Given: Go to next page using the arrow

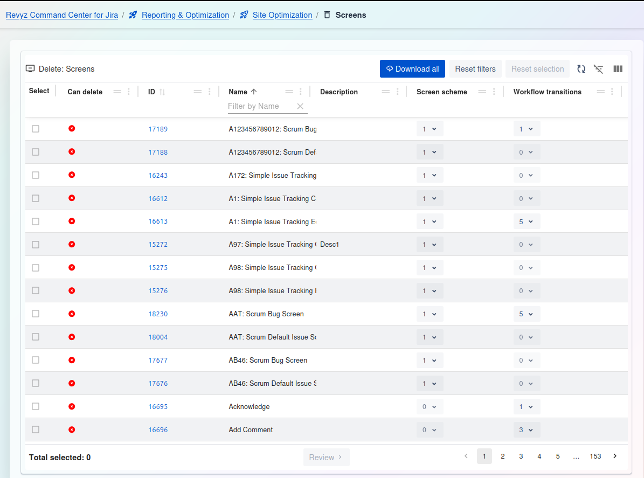Looking at the screenshot, I should (615, 456).
